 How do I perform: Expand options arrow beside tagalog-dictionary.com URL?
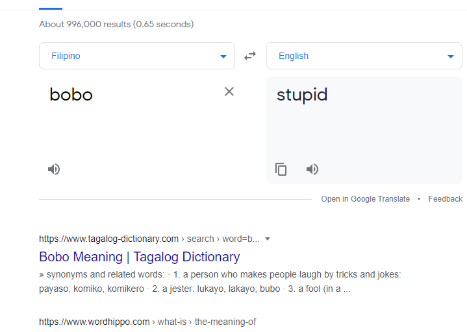pyautogui.click(x=268, y=239)
